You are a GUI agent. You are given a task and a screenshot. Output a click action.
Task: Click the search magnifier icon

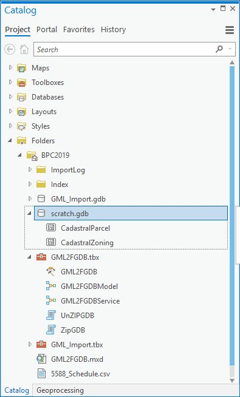[219, 49]
